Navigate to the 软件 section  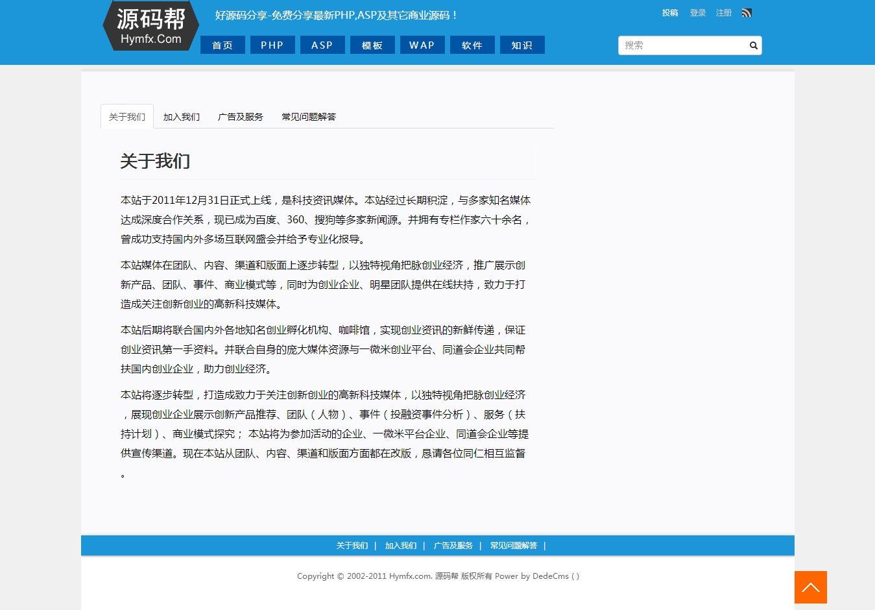pos(472,45)
